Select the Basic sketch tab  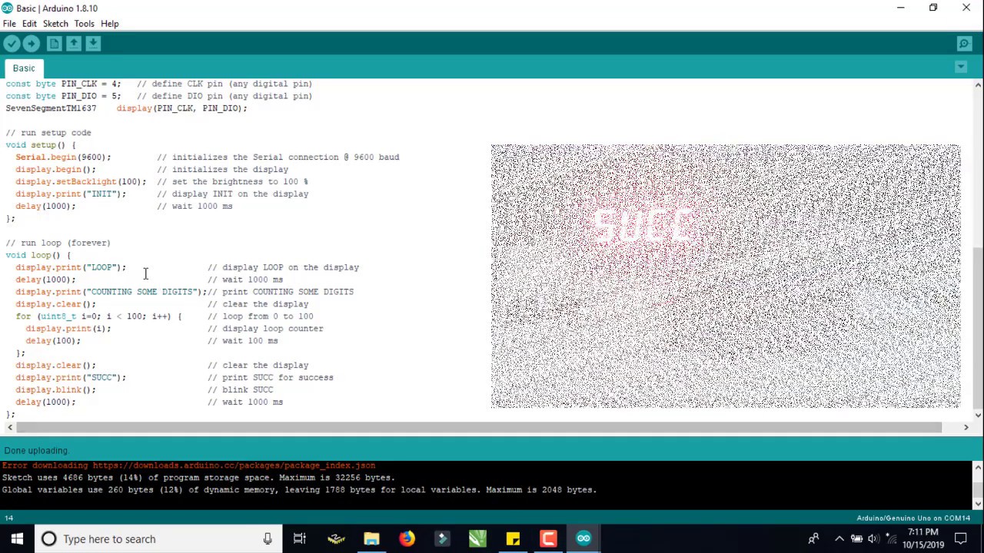pos(24,68)
